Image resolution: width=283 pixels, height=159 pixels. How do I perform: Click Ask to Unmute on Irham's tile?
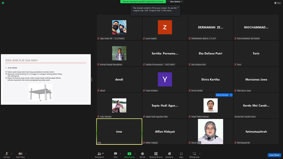[222, 95]
